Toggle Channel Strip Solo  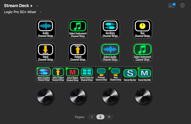(x=130, y=75)
